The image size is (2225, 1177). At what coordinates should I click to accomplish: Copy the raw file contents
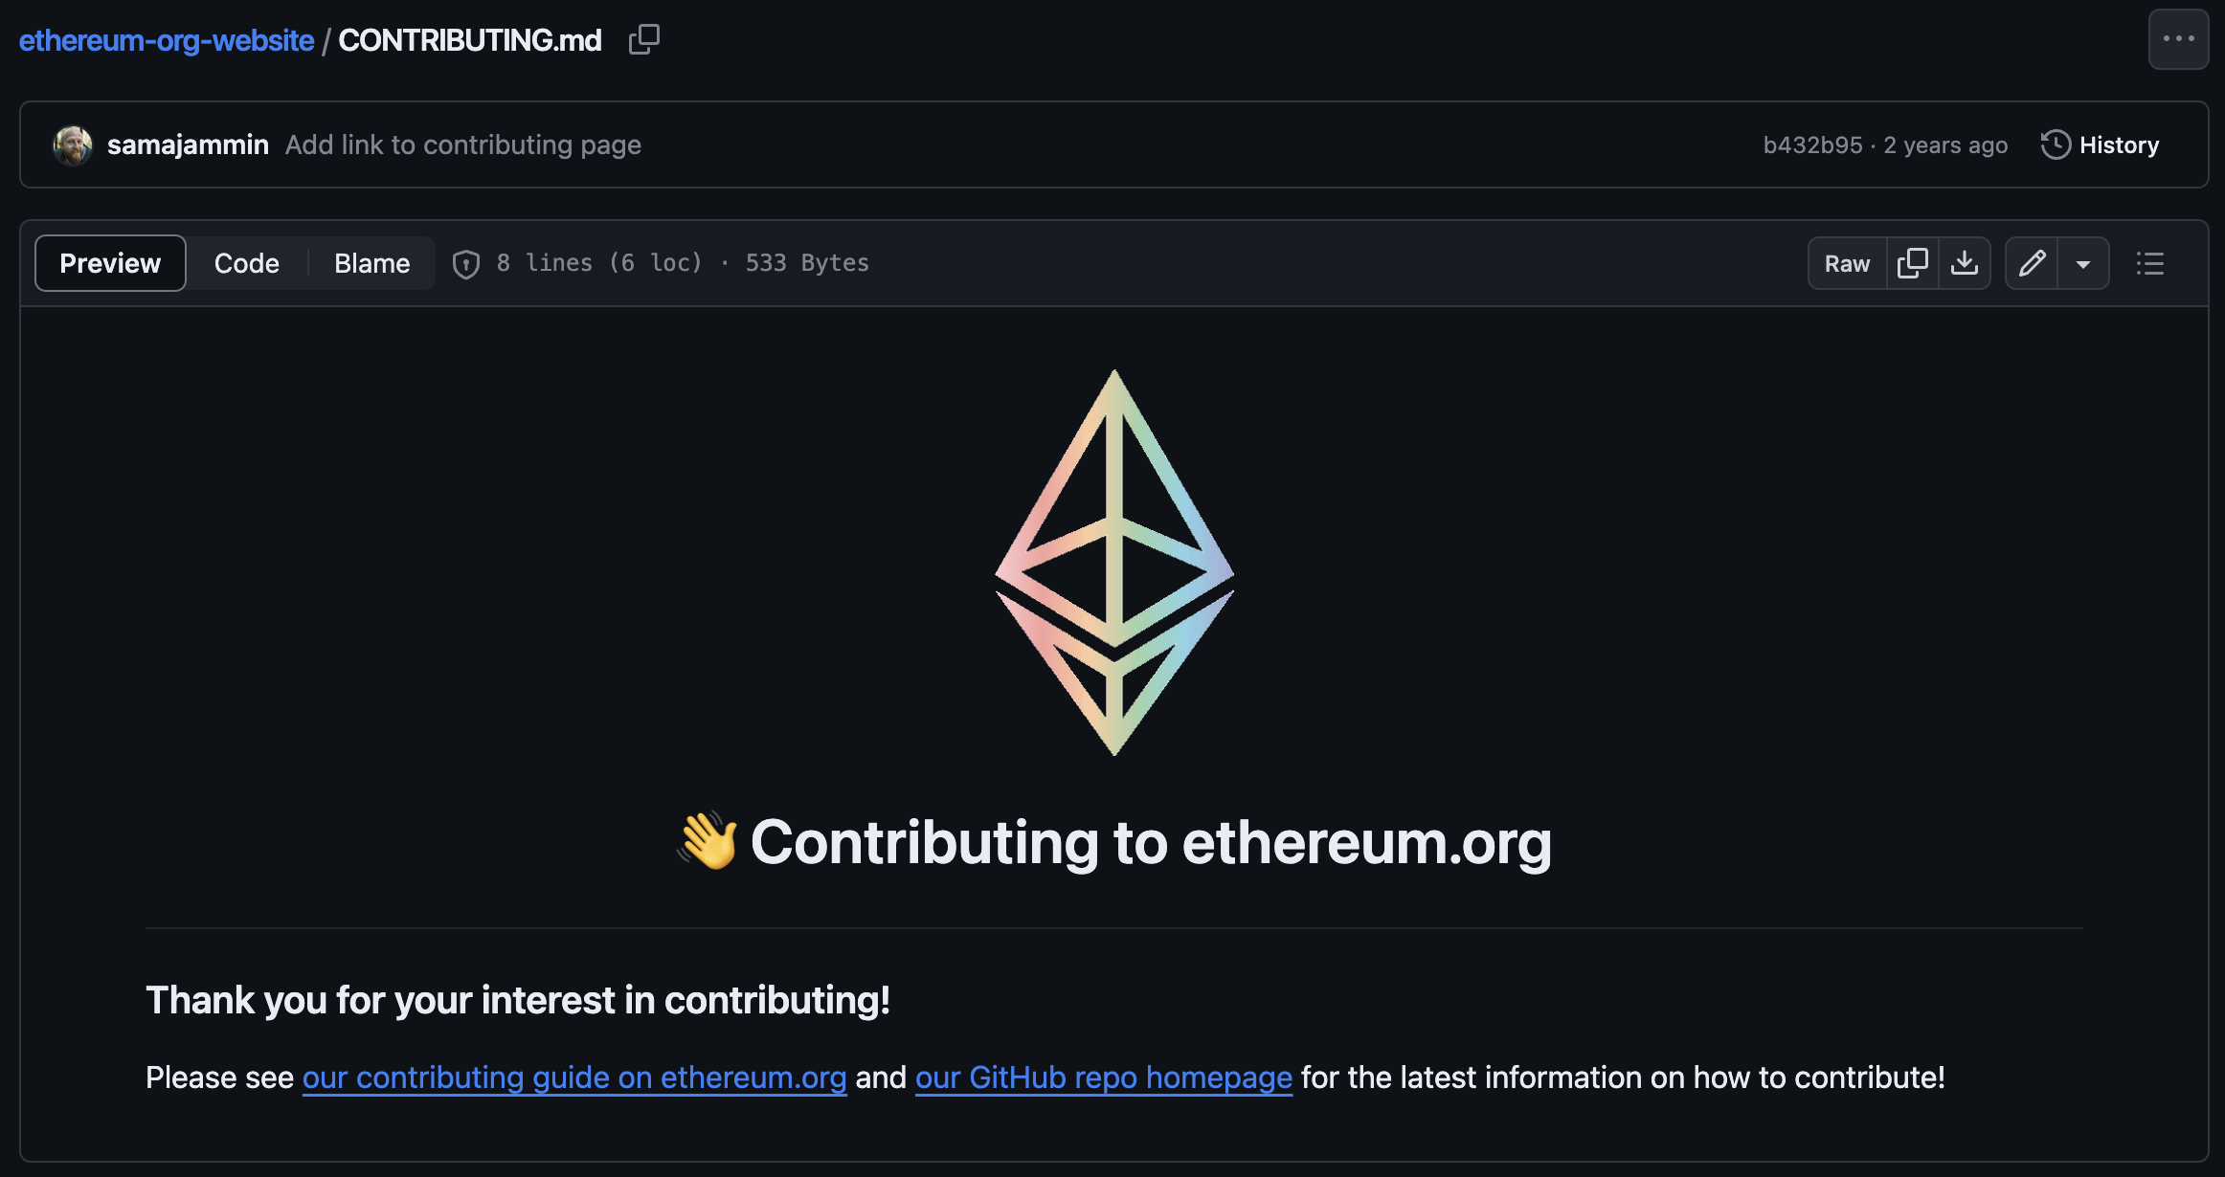coord(1913,262)
